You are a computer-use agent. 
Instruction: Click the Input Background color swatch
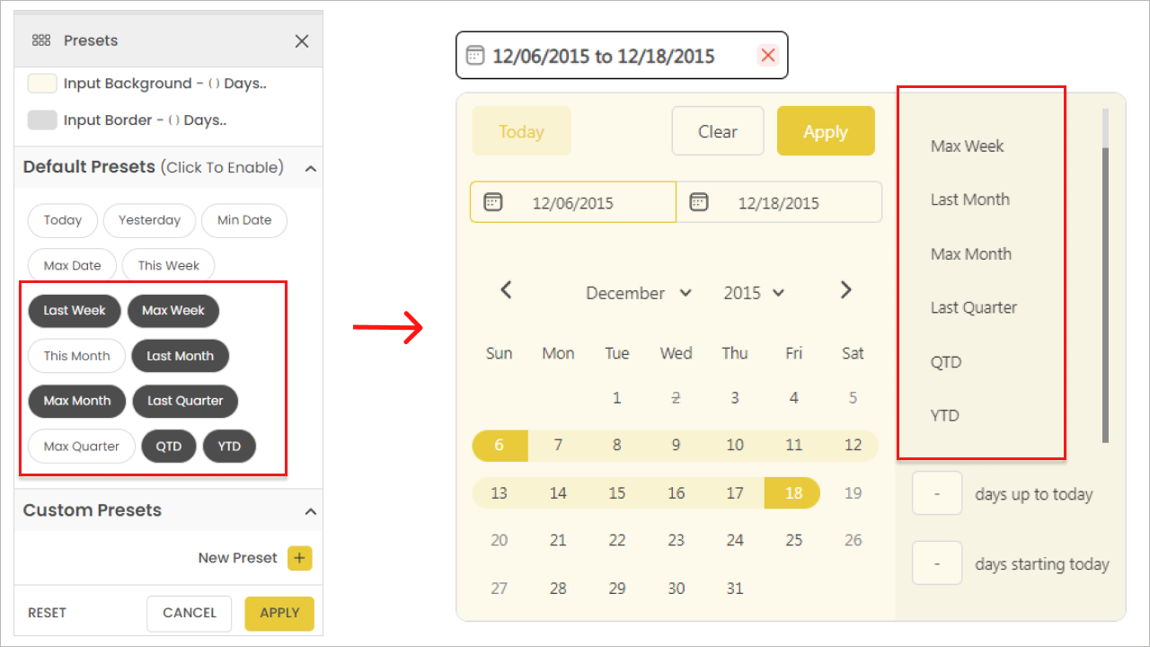[42, 84]
